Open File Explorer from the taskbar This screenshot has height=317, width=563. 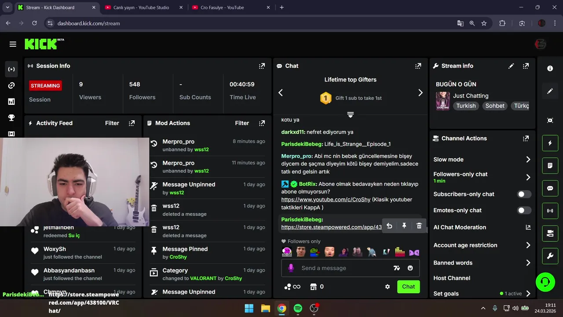pos(265,308)
